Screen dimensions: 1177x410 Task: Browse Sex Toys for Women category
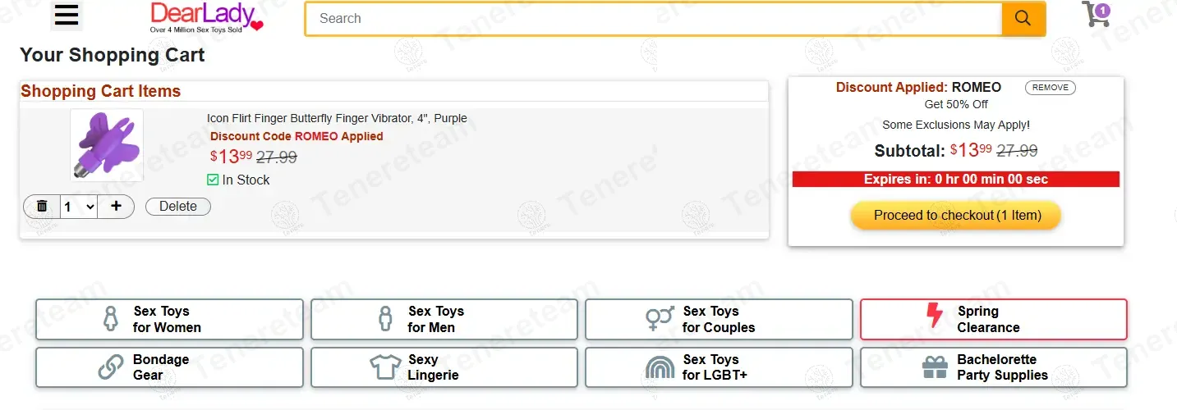(169, 319)
